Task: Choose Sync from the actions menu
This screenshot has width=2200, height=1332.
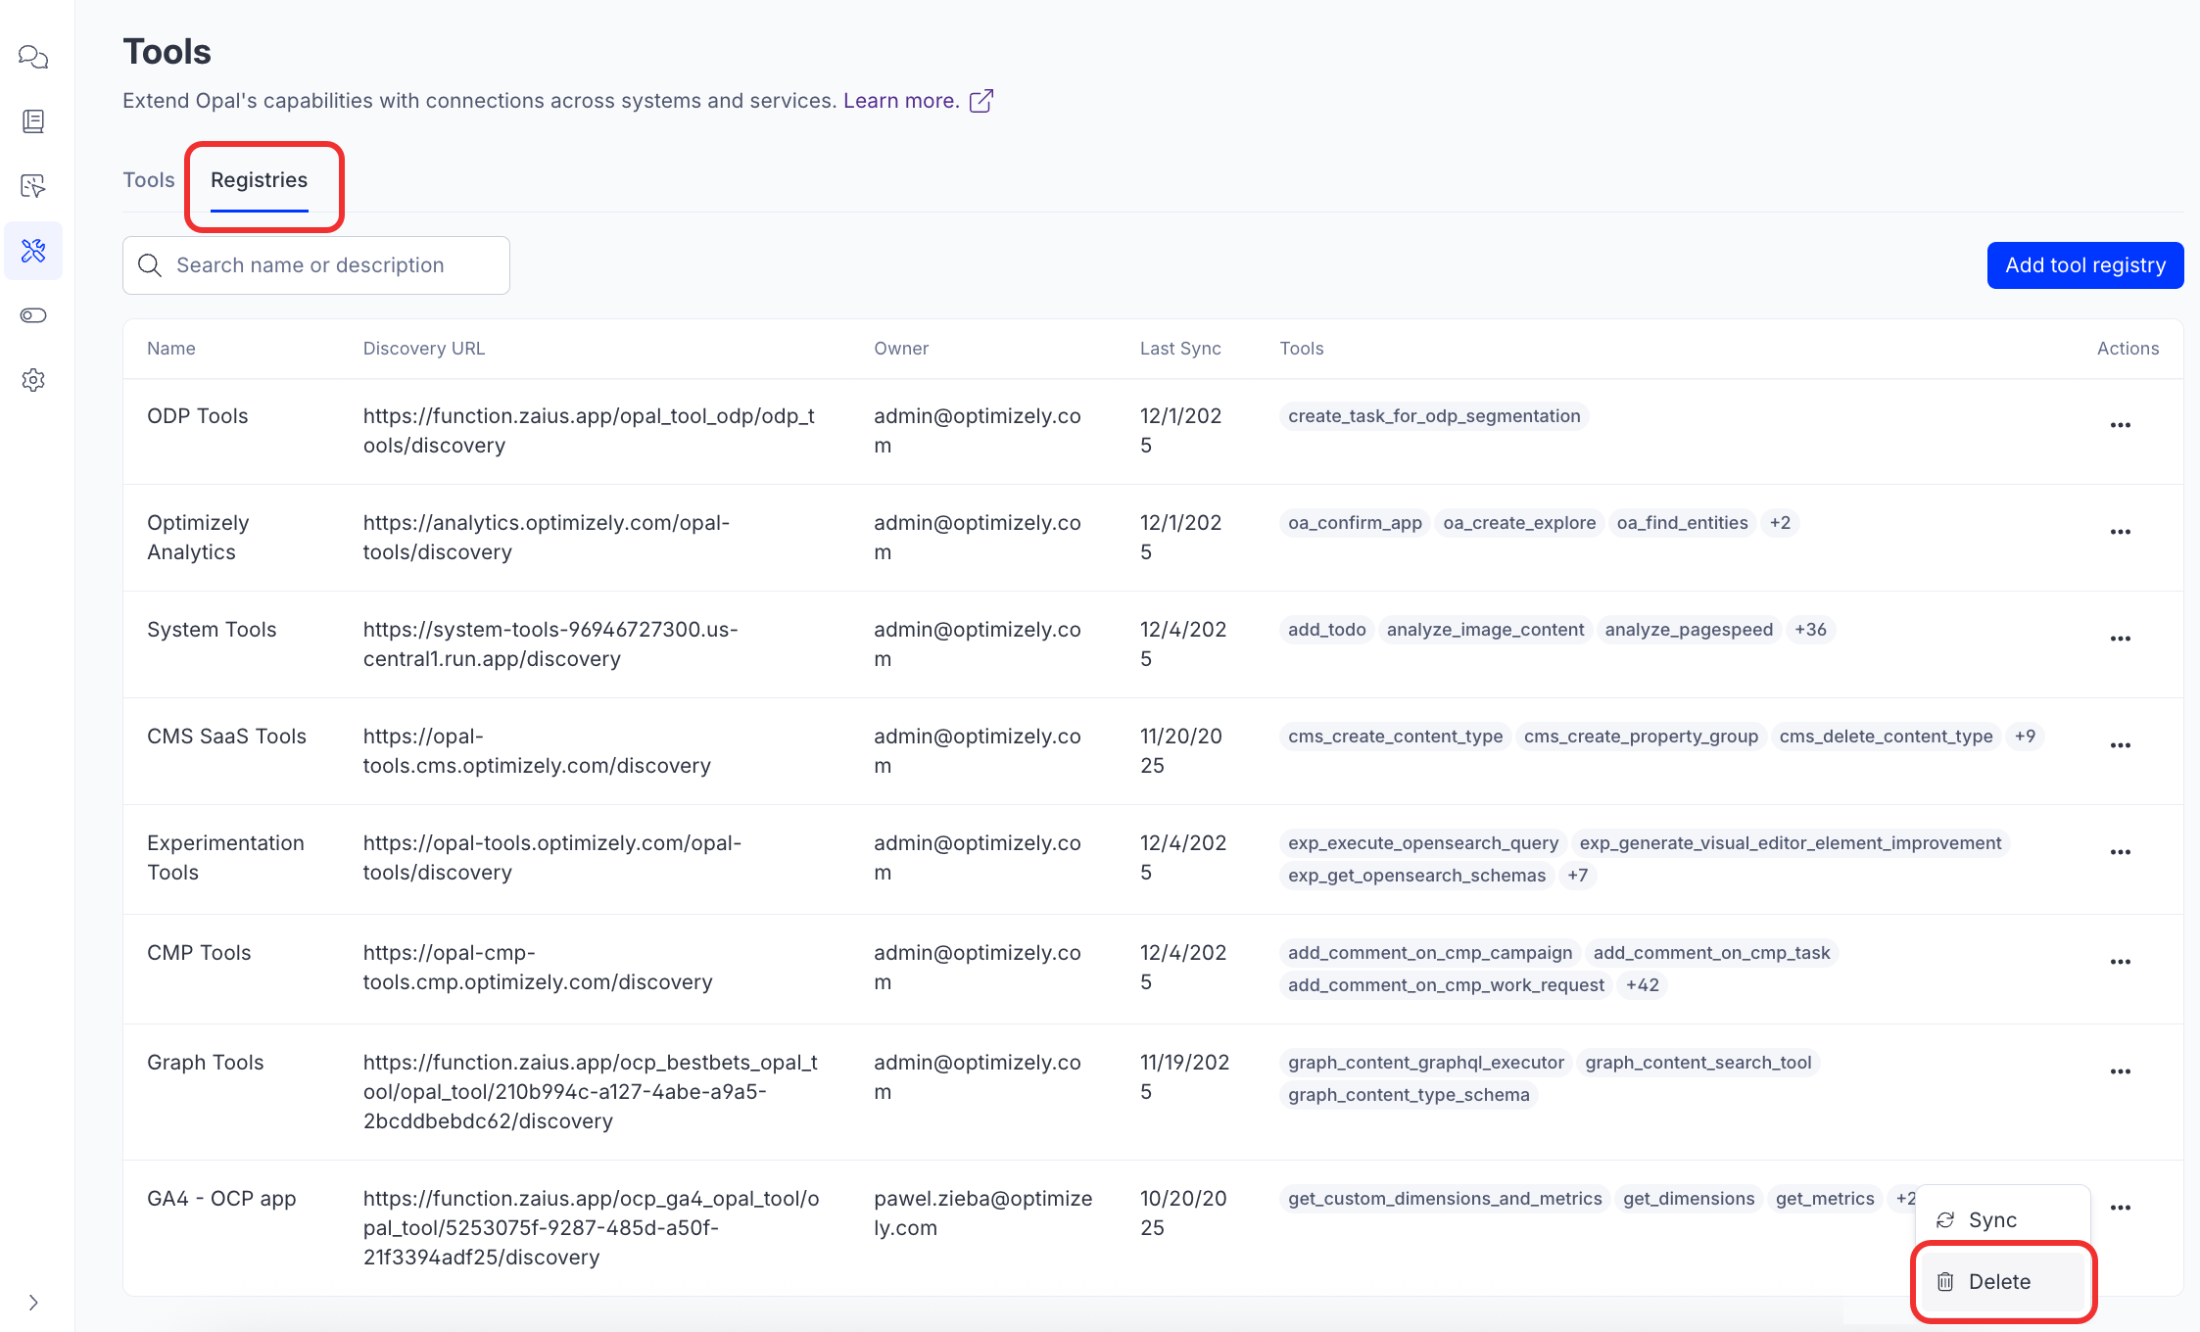Action: tap(1991, 1220)
